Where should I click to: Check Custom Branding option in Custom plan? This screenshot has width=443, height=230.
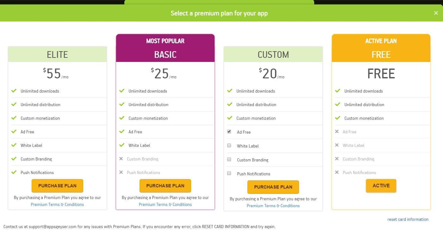(x=229, y=160)
